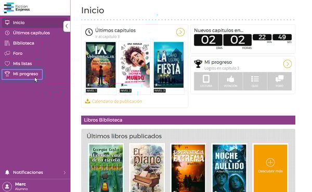Screen dimensions: 312x192
Task: Open Cómo salvar al mundo book cover
Action: point(135,65)
